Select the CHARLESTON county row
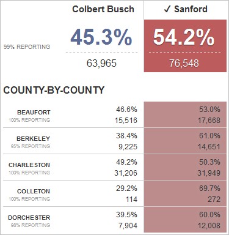 (x=115, y=167)
